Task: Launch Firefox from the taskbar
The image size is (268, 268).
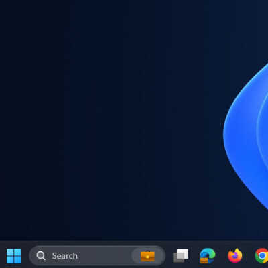Action: point(235,255)
